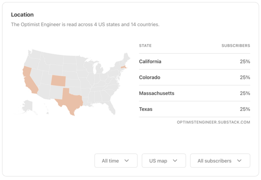Image resolution: width=261 pixels, height=180 pixels.
Task: Click the California table row
Action: 195,61
